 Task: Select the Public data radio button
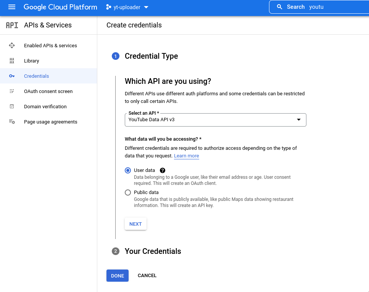point(128,193)
